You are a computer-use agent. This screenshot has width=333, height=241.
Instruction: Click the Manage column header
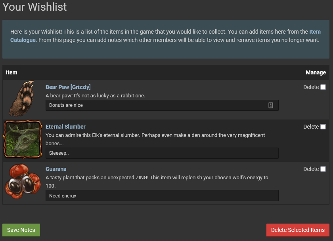click(x=316, y=72)
